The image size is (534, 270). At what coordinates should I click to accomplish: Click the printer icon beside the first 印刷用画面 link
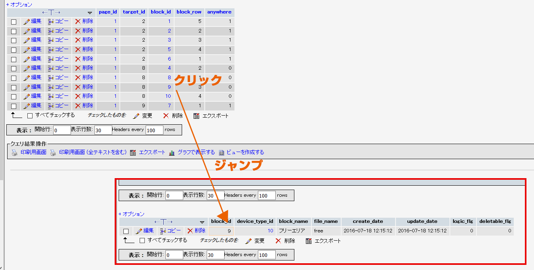coord(14,152)
